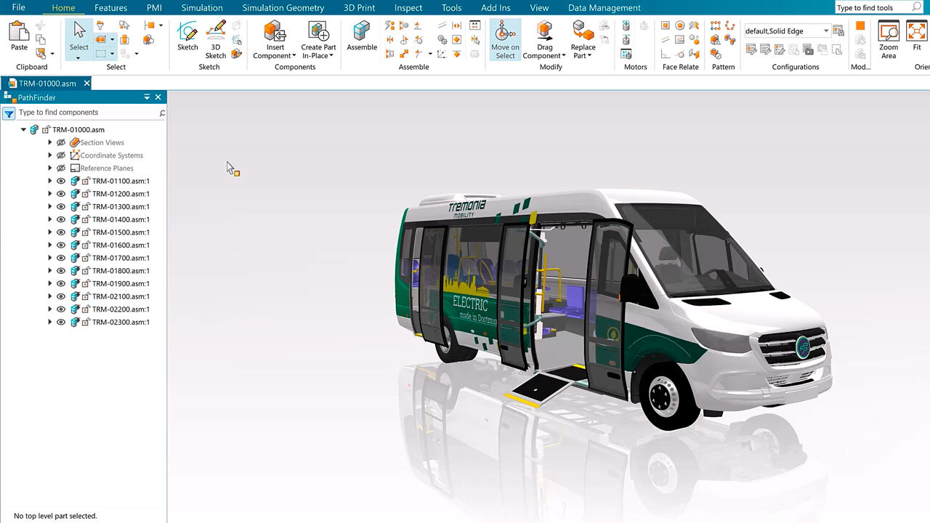Click the Drag Component button
Image resolution: width=930 pixels, height=523 pixels.
545,40
